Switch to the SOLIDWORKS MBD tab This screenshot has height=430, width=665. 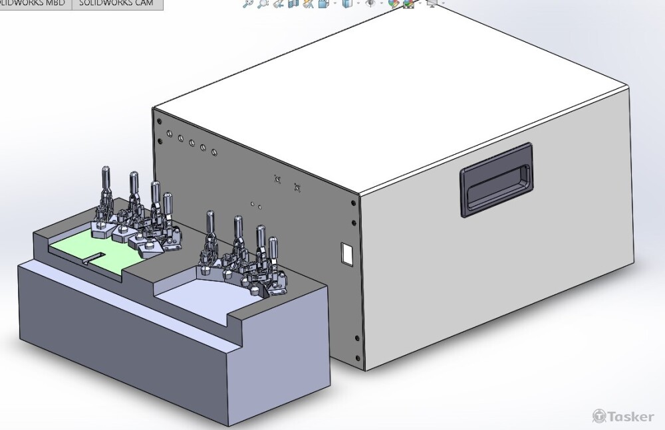click(35, 3)
